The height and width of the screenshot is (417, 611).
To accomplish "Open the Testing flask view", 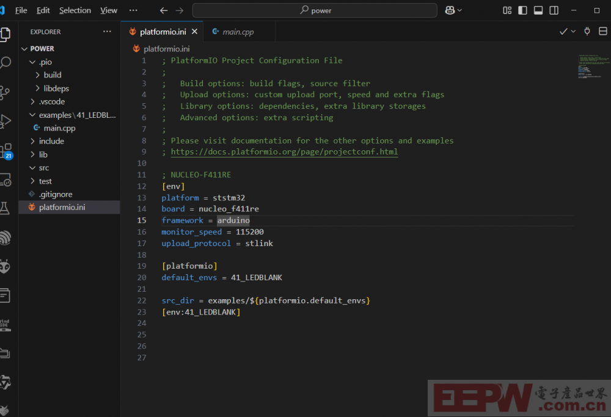I will click(x=5, y=208).
